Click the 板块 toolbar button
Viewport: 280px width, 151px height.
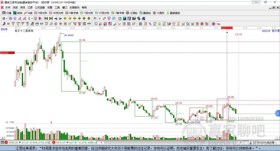tap(18, 13)
